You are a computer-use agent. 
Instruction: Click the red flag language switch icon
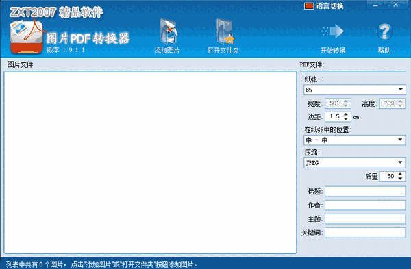tap(309, 5)
